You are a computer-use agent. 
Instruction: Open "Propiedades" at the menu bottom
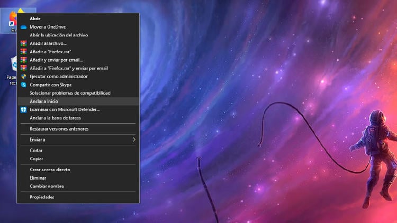(42, 197)
